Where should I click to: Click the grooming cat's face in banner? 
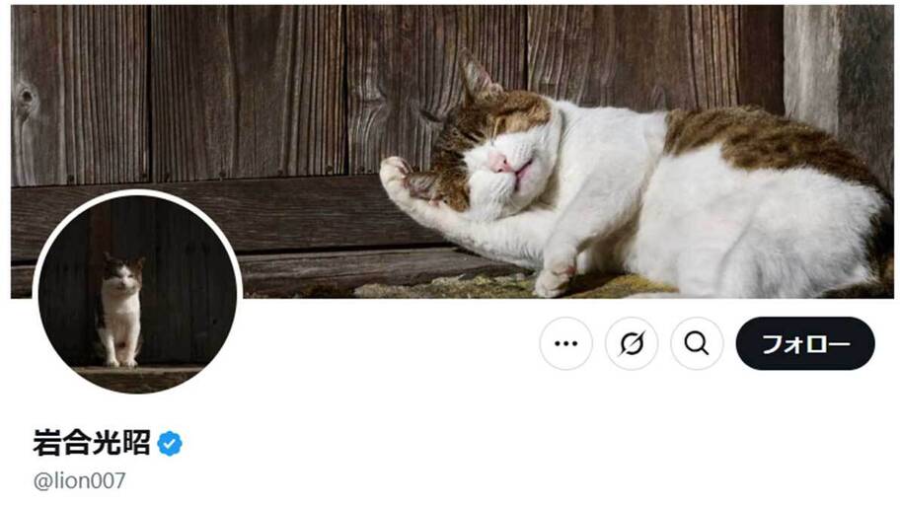[492, 155]
